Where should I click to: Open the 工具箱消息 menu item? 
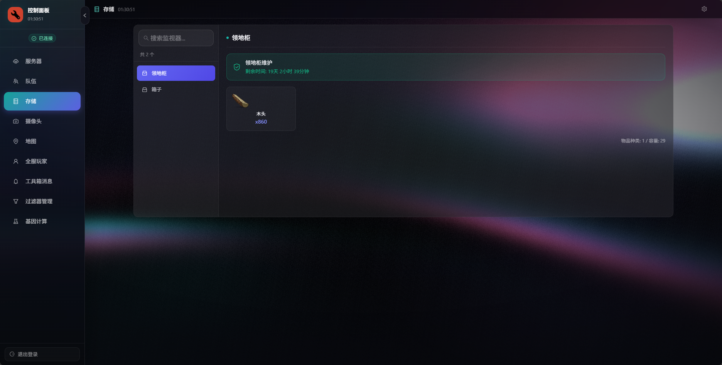42,181
